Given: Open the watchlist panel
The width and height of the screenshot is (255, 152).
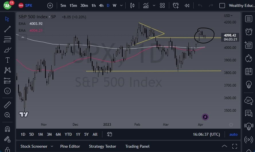Looking at the screenshot, I should [x=248, y=19].
